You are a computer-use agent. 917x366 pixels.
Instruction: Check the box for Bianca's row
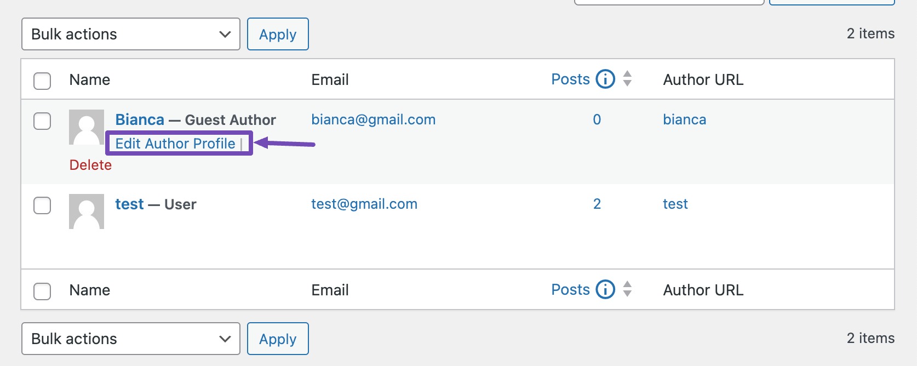[42, 121]
